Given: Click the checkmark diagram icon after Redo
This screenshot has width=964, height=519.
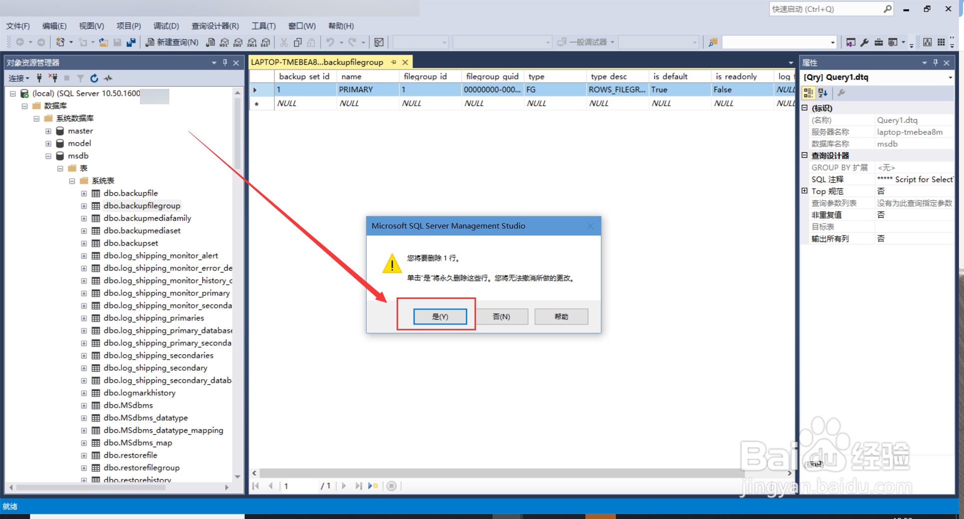Looking at the screenshot, I should pos(379,42).
